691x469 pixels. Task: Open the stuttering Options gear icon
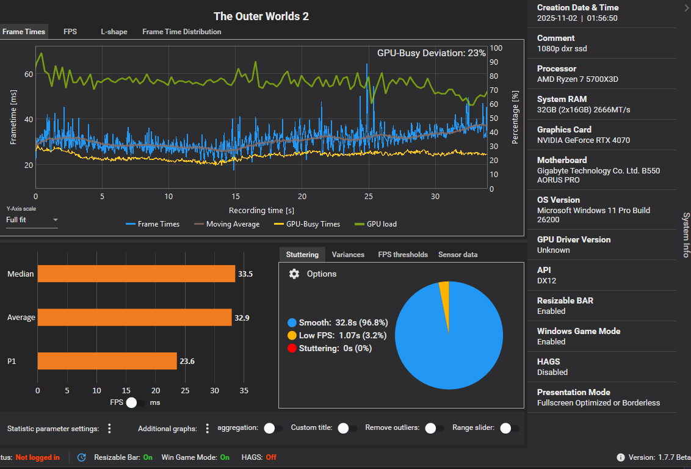294,274
